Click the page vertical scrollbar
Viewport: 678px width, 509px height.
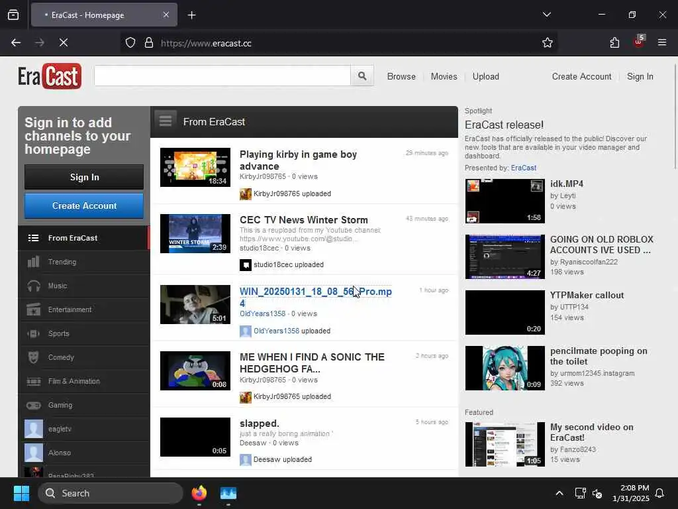coord(675,117)
